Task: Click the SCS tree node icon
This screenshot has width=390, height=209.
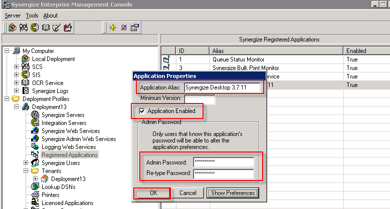Action: coord(26,67)
